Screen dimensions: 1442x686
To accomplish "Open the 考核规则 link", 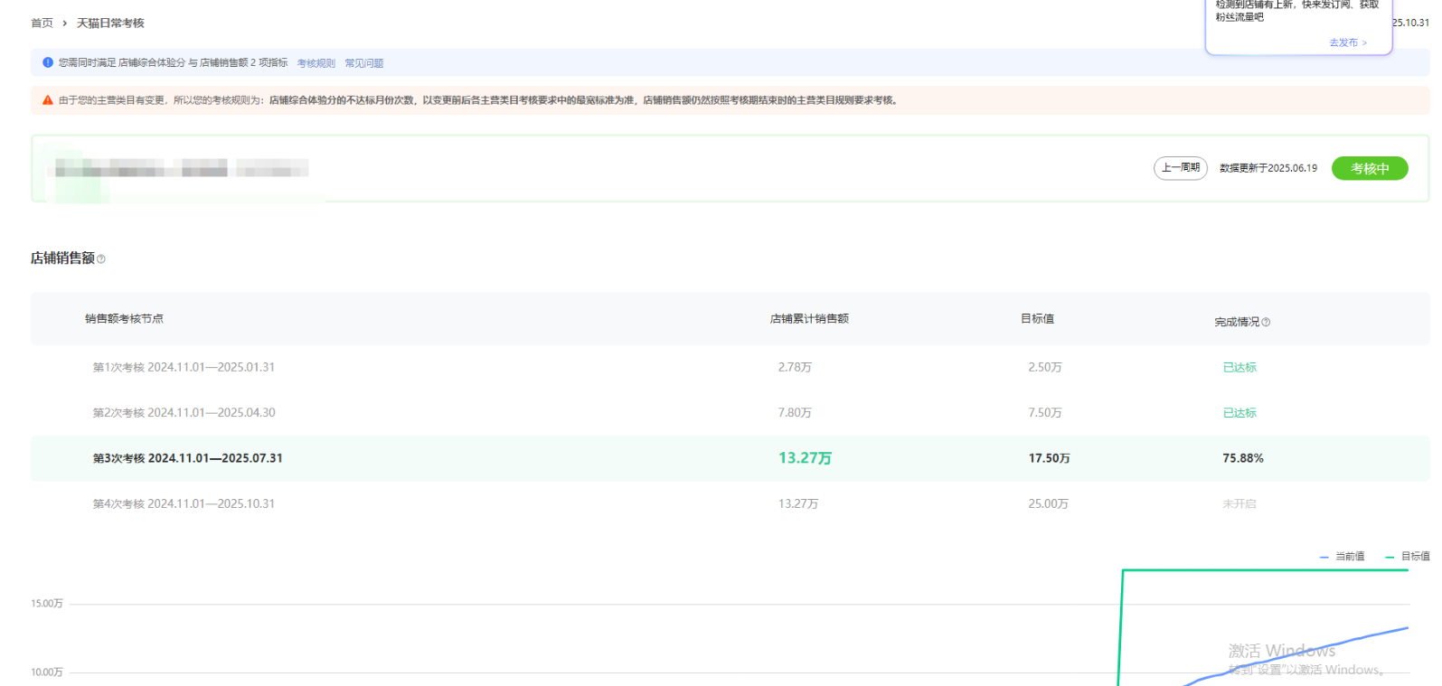I will coord(316,63).
